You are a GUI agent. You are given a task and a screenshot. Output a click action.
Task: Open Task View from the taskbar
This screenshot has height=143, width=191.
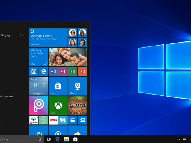click(x=49, y=139)
